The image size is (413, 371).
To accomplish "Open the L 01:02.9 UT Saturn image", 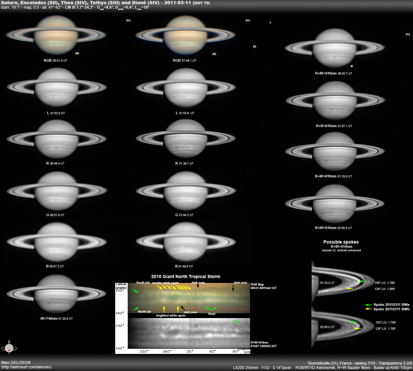I will [x=57, y=87].
